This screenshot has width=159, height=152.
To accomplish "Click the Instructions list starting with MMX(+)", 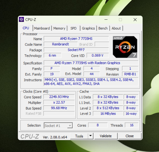I will click(x=91, y=82).
